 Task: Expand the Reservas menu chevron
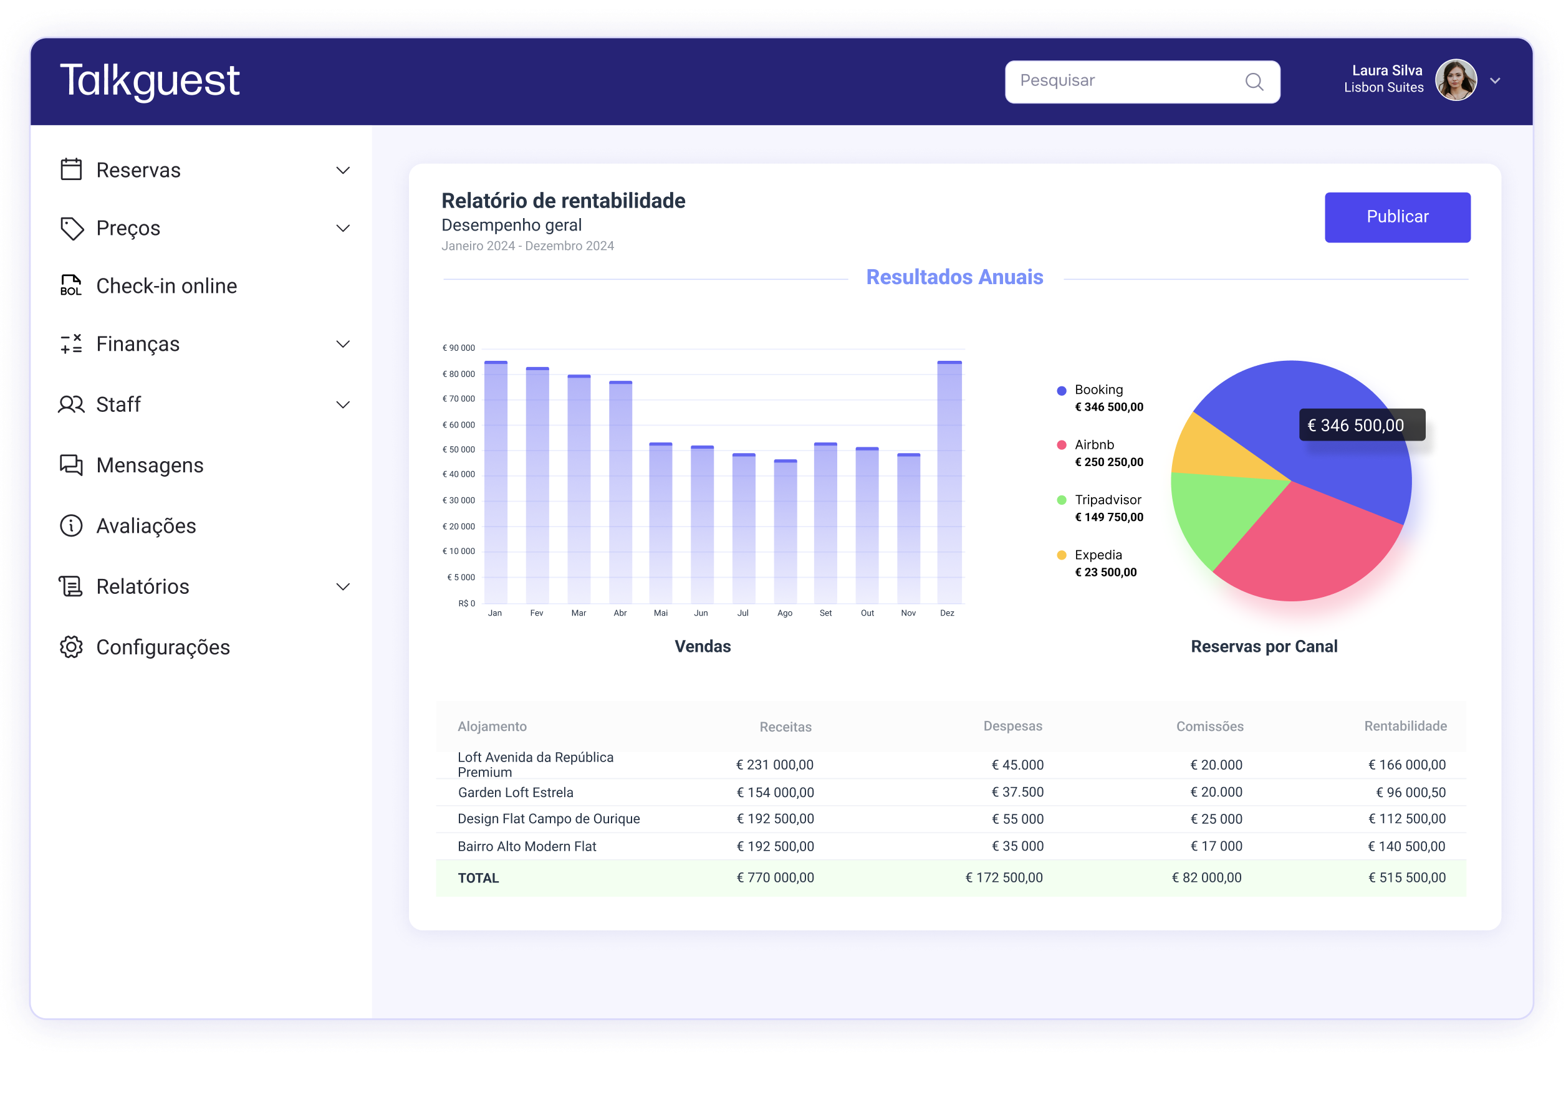pos(343,169)
